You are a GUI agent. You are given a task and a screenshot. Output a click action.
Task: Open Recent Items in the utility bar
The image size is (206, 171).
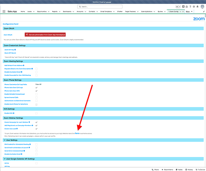click(167, 170)
